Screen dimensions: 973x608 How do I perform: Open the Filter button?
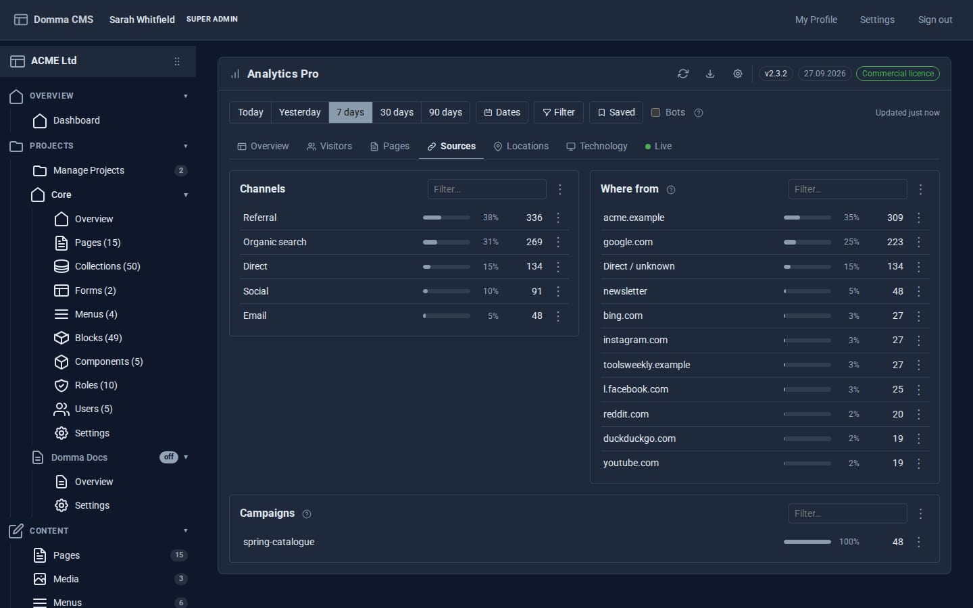559,112
